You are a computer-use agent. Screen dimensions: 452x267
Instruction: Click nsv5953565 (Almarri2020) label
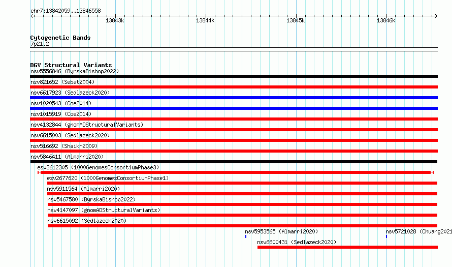[281, 231]
